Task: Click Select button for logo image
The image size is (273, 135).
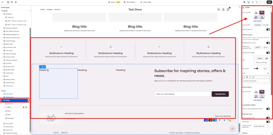Action: point(260,58)
